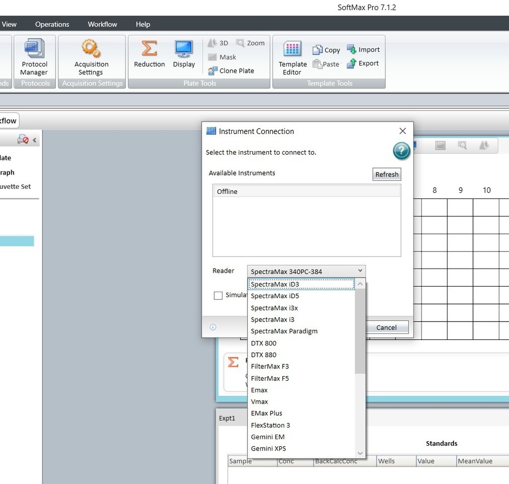Open the Help menu

[143, 24]
